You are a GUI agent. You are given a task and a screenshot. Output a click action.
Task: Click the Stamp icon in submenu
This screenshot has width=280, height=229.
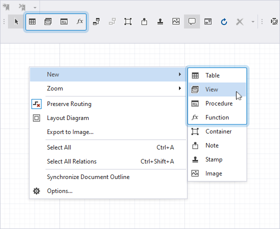coord(195,159)
